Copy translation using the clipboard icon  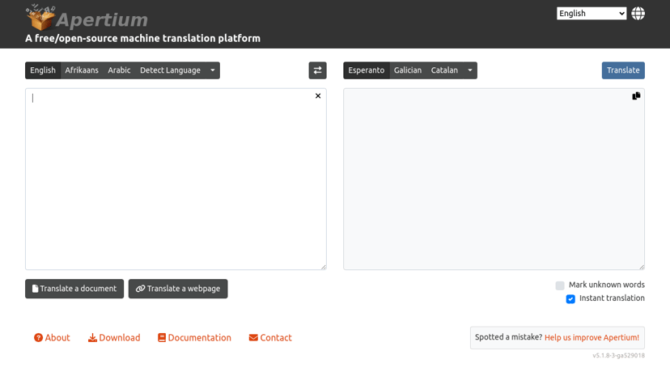click(636, 96)
